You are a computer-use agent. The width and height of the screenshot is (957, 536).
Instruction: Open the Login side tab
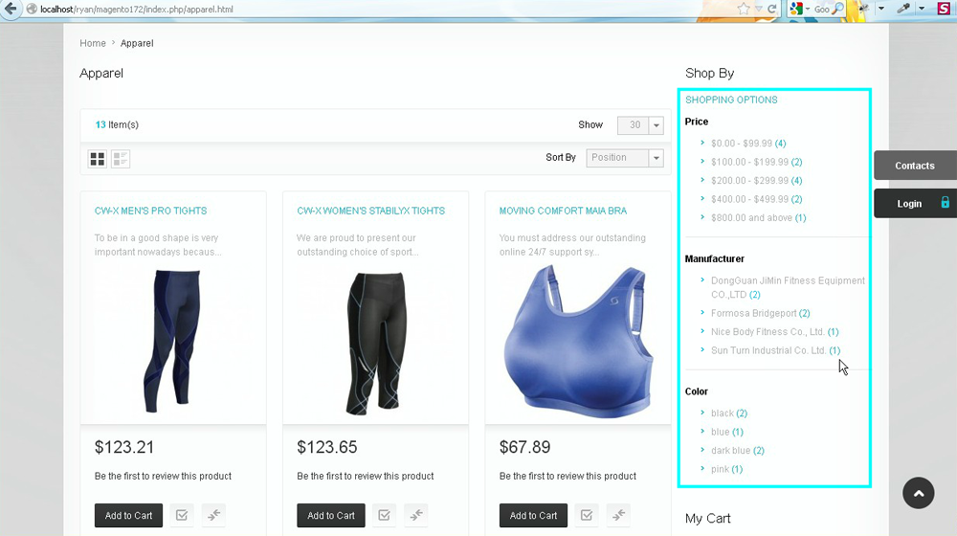click(915, 203)
